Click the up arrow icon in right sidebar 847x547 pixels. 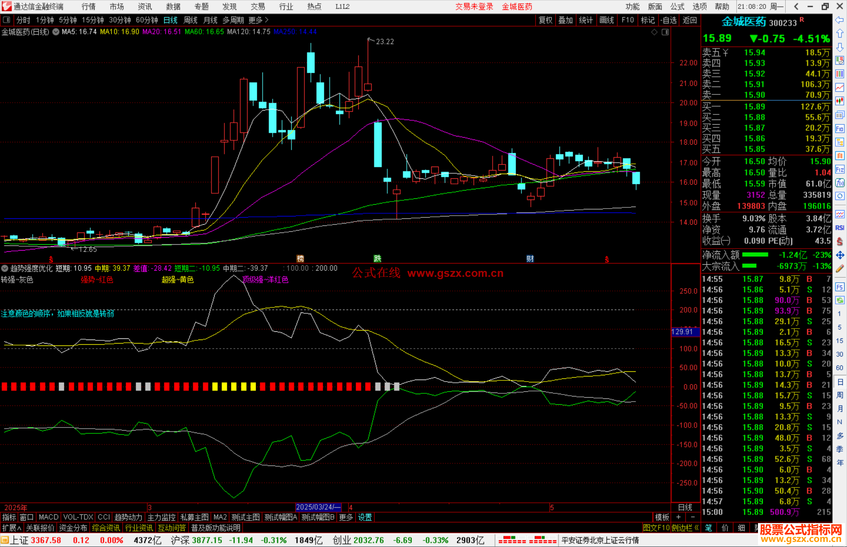pyautogui.click(x=840, y=34)
